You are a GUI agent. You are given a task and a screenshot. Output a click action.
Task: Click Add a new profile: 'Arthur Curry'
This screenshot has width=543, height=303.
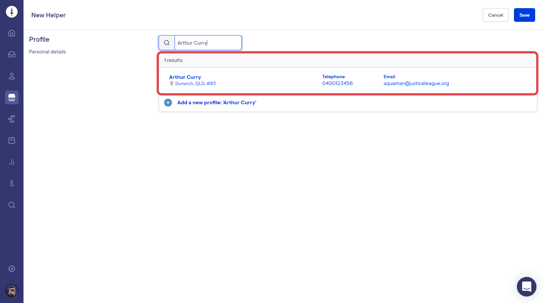pyautogui.click(x=216, y=103)
